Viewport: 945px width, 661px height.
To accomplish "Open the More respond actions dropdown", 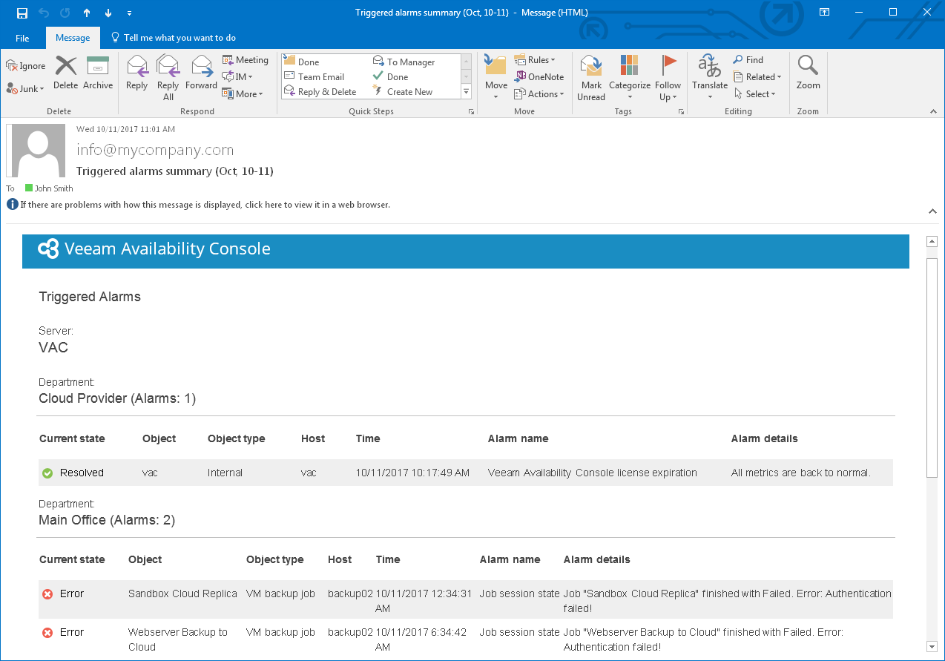I will [243, 94].
